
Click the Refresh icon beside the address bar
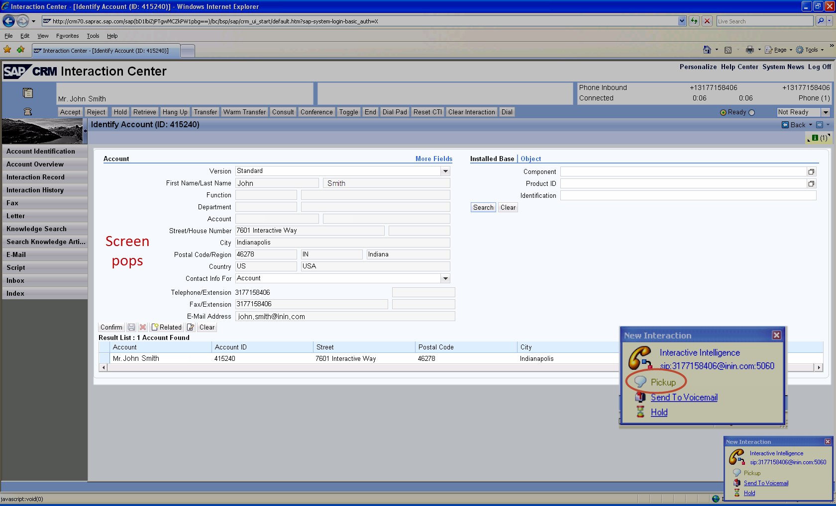tap(694, 21)
